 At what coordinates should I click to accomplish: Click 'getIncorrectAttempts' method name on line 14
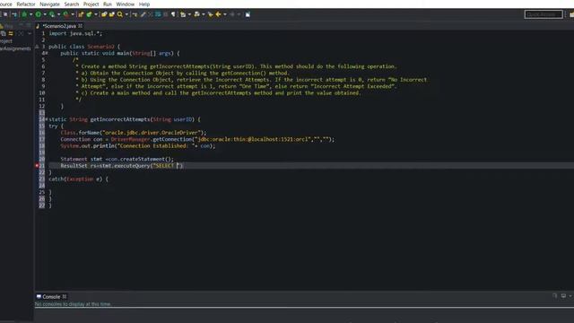click(x=120, y=119)
